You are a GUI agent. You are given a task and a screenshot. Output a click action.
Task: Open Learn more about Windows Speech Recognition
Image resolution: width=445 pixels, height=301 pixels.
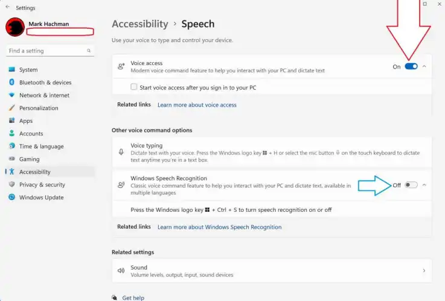(x=219, y=227)
